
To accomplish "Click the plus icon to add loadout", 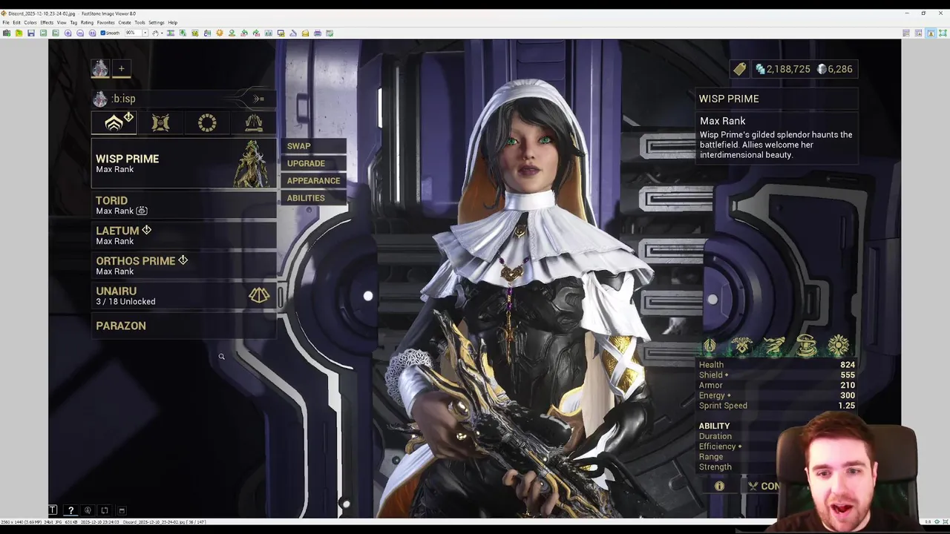I will 122,69.
